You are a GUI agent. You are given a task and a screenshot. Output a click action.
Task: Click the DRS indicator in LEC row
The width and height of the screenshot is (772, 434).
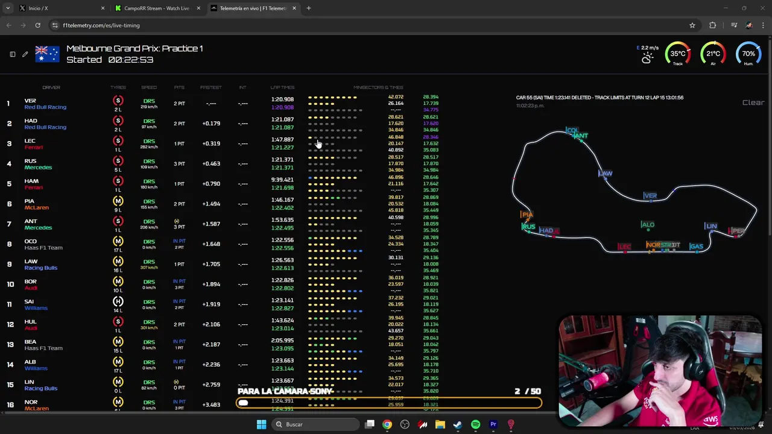pyautogui.click(x=149, y=141)
